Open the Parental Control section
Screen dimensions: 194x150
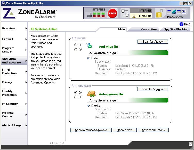(8, 115)
